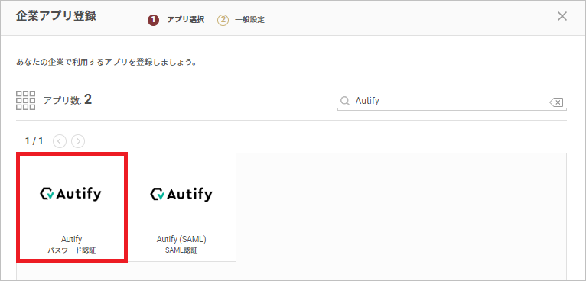Open step 2 一般設定

click(241, 20)
